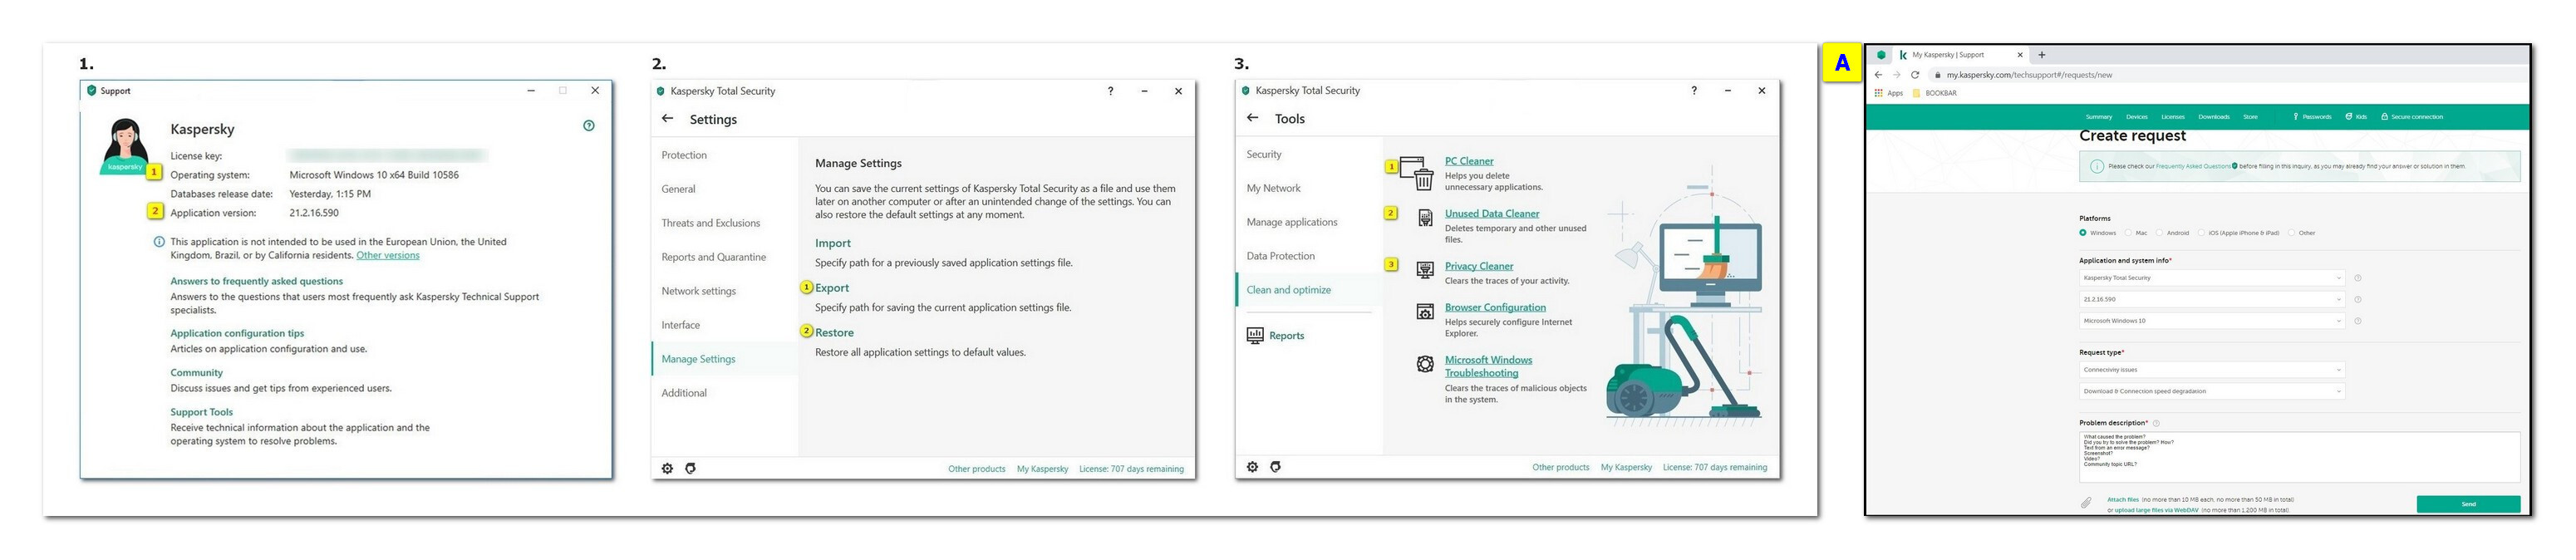
Task: Open Answers to frequently asked questions
Action: click(256, 281)
